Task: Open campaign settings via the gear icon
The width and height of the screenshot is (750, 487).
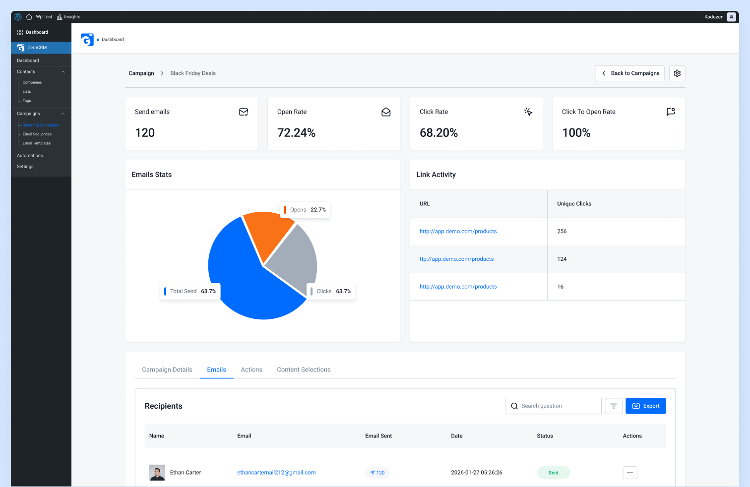Action: (677, 73)
